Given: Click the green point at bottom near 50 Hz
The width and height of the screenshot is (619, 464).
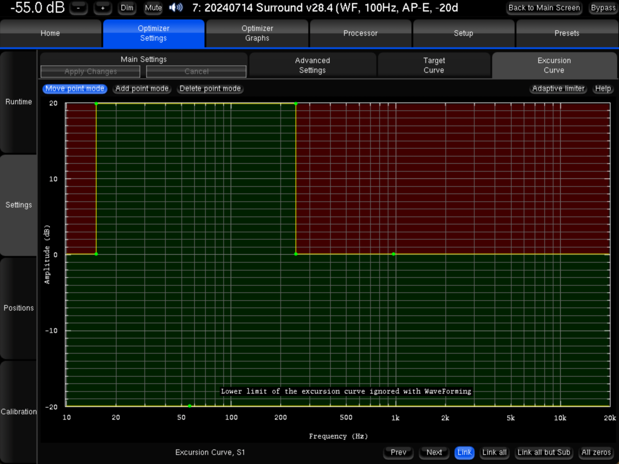Looking at the screenshot, I should tap(190, 406).
